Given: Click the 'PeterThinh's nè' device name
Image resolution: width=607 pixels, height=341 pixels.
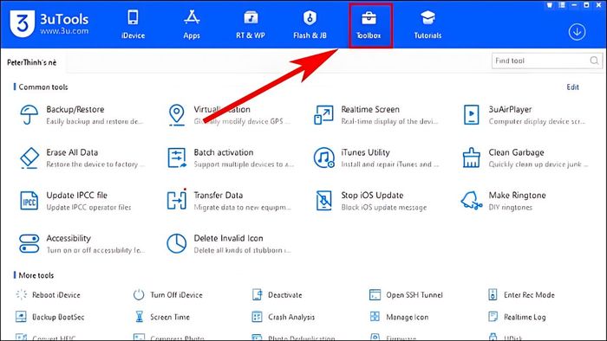Looking at the screenshot, I should (32, 62).
